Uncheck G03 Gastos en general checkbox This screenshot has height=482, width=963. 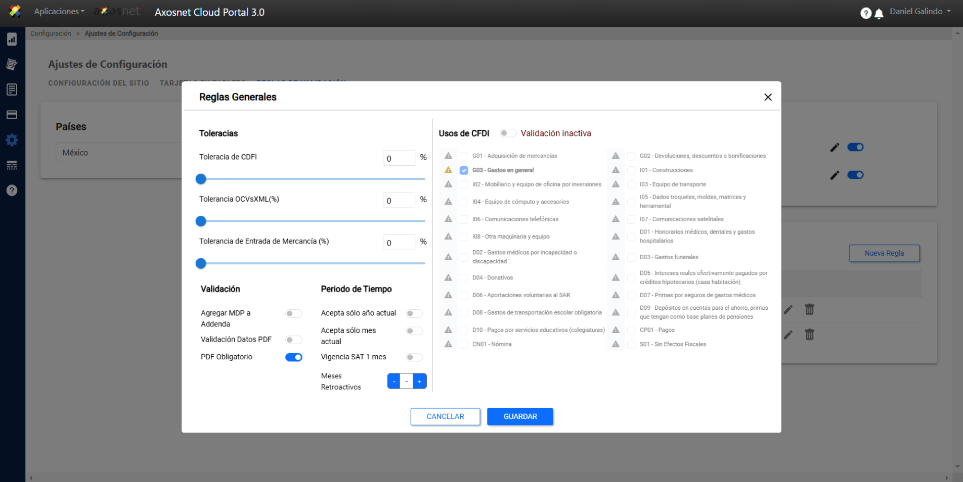tap(464, 170)
